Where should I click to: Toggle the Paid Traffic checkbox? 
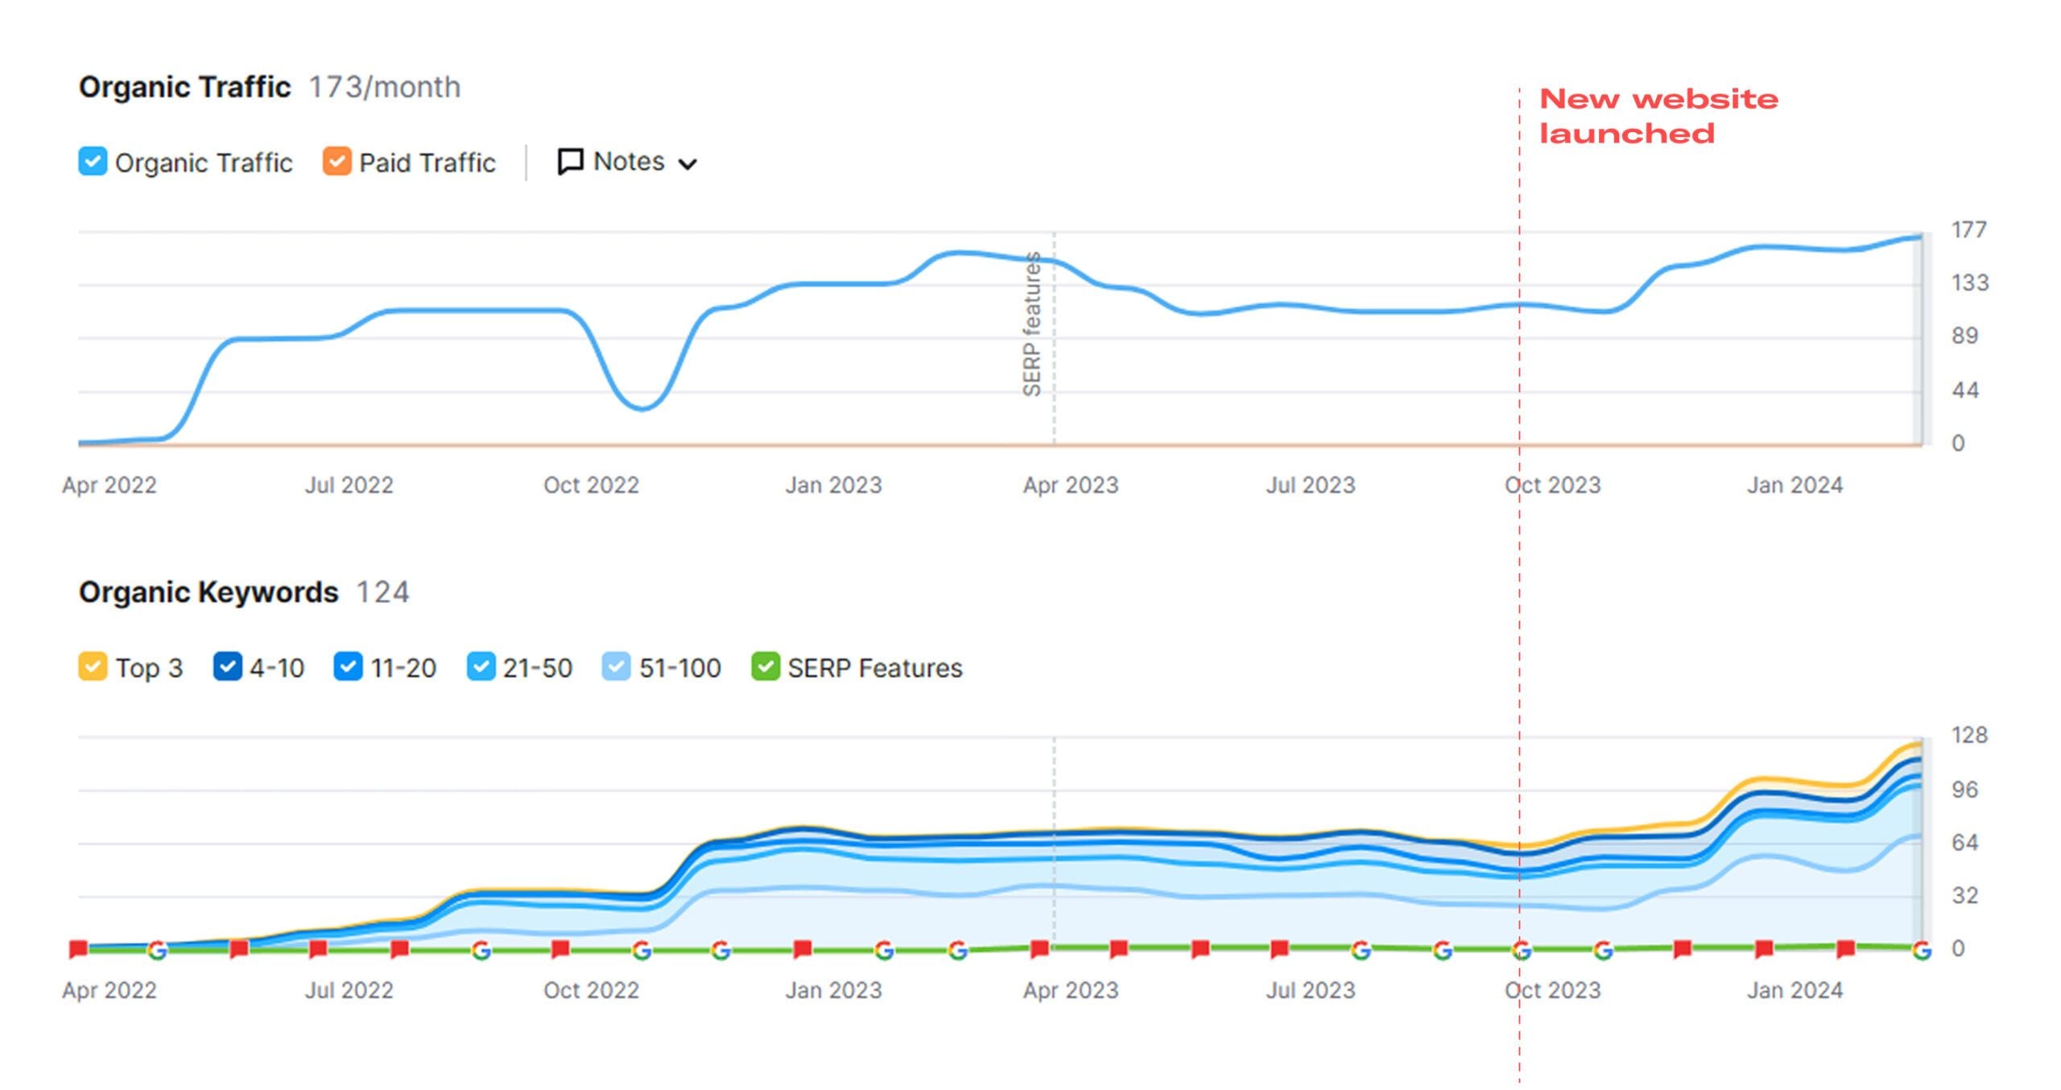click(337, 161)
